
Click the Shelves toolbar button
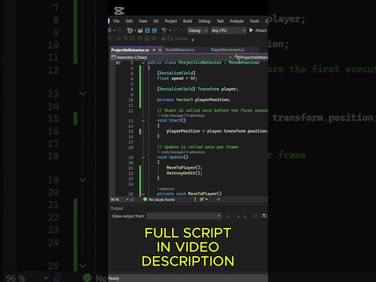[x=177, y=38]
